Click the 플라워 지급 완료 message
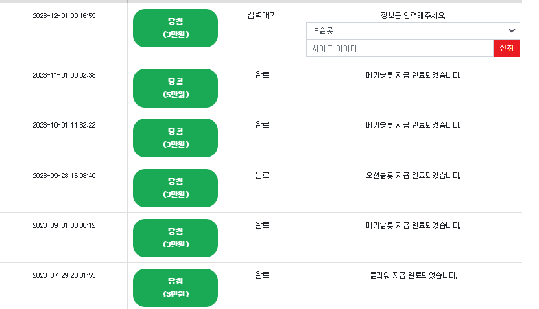Image resolution: width=539 pixels, height=309 pixels. (x=413, y=275)
